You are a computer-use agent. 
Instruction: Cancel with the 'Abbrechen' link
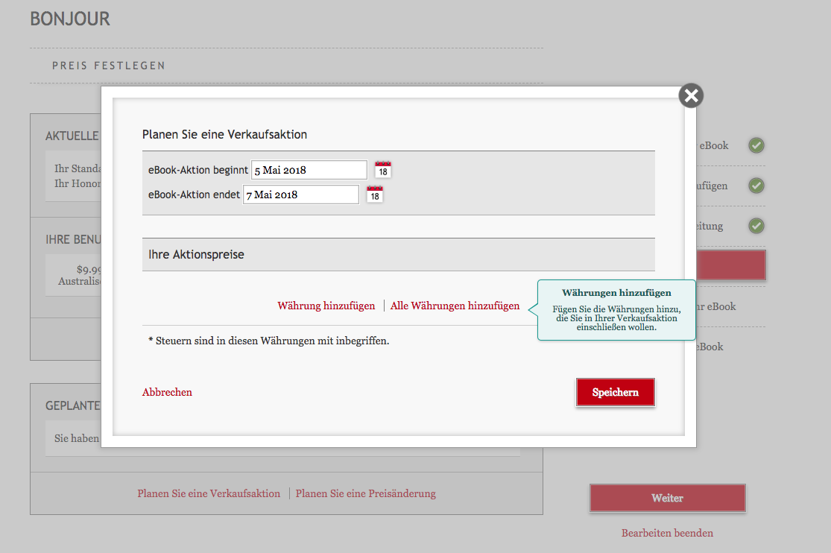tap(167, 392)
